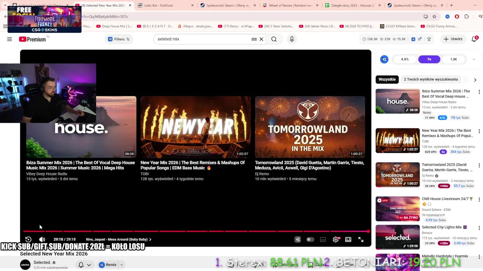This screenshot has height=271, width=483.
Task: Select the 7x pill in vidIQ panel
Action: point(429,59)
